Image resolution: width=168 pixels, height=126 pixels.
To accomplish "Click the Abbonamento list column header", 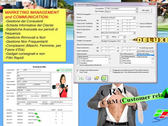I will point(91,56).
